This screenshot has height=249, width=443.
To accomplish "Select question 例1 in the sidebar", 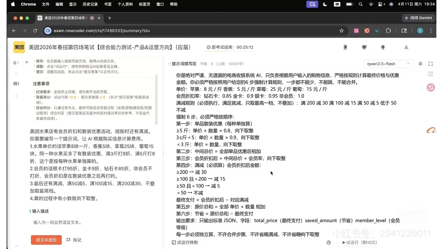I will coord(16,84).
